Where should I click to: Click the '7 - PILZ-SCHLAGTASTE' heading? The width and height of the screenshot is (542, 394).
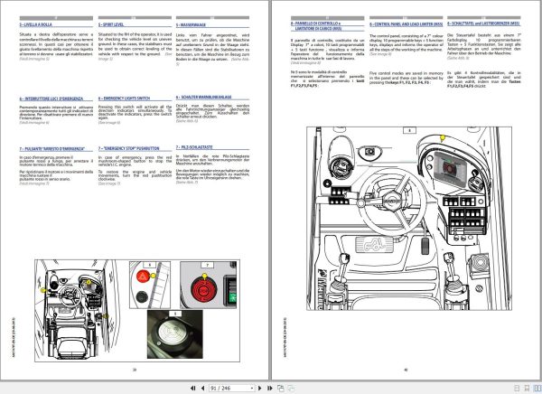pyautogui.click(x=194, y=147)
